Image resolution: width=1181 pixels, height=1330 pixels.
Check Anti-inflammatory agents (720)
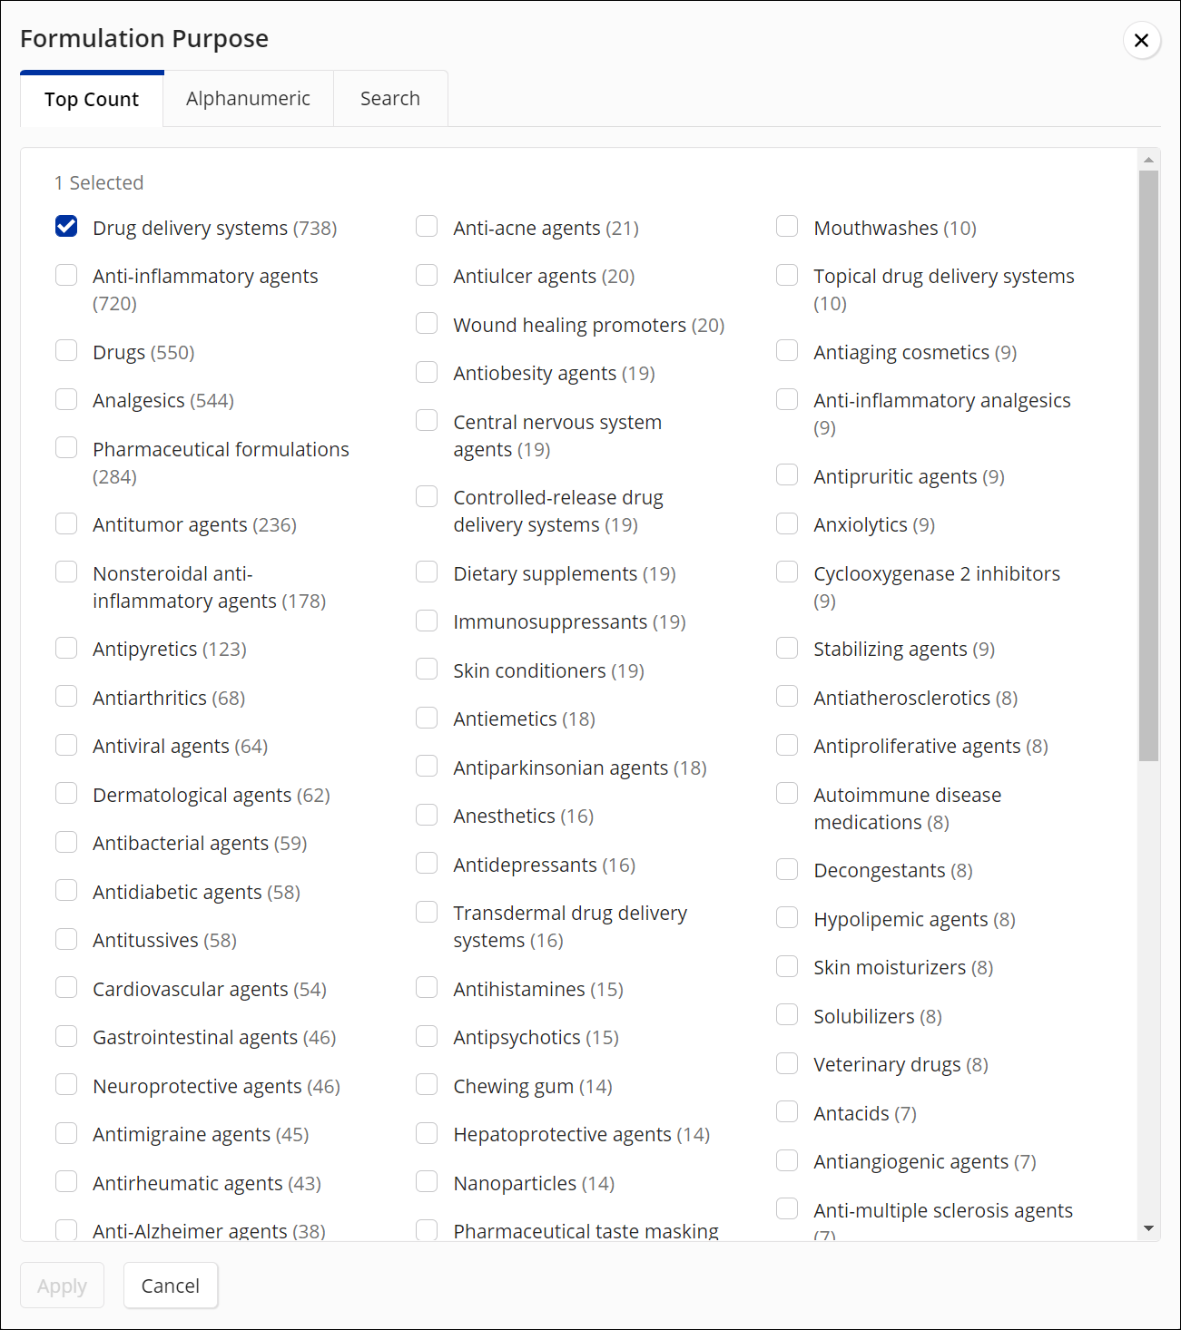[x=66, y=275]
